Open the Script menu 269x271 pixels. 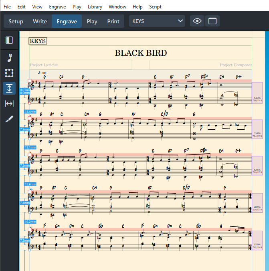coord(155,7)
